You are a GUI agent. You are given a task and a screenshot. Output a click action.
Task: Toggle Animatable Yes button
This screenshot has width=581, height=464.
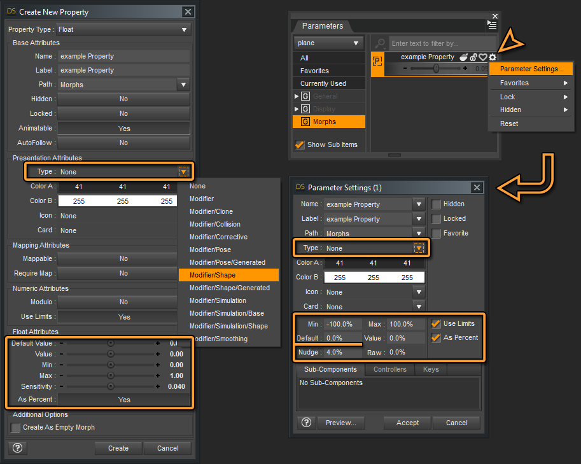[123, 129]
